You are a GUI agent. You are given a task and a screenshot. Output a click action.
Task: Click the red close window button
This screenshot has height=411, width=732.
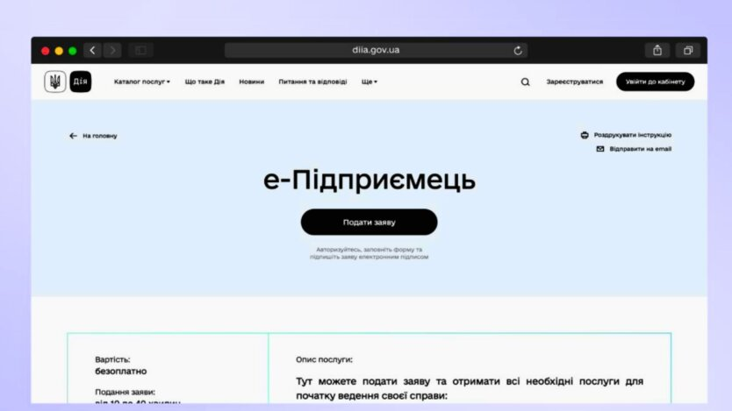[46, 51]
